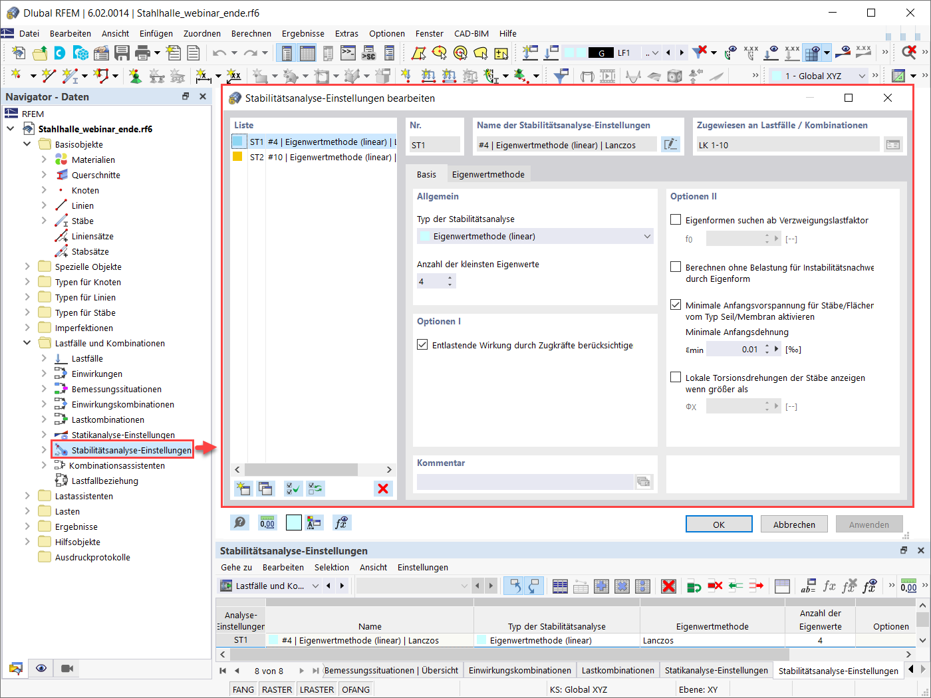Click the camera views icon in navigator footer
931x698 pixels.
tap(67, 668)
